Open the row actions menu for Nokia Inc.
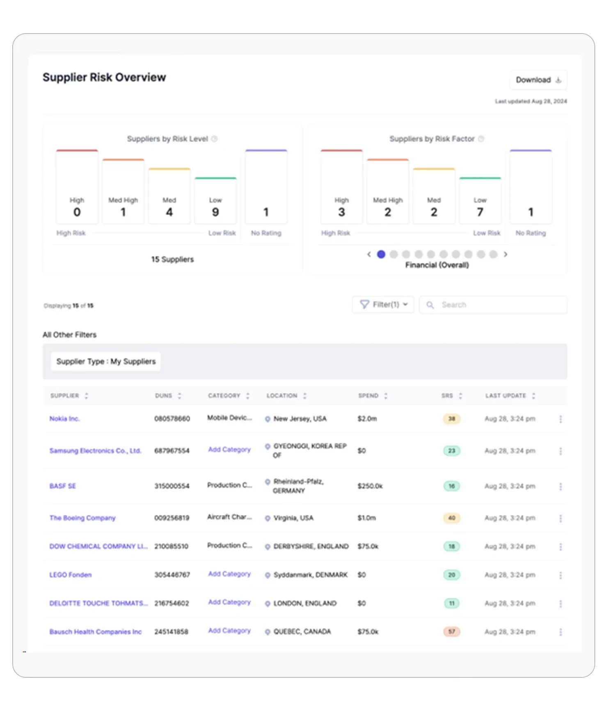The width and height of the screenshot is (604, 704). [x=561, y=419]
